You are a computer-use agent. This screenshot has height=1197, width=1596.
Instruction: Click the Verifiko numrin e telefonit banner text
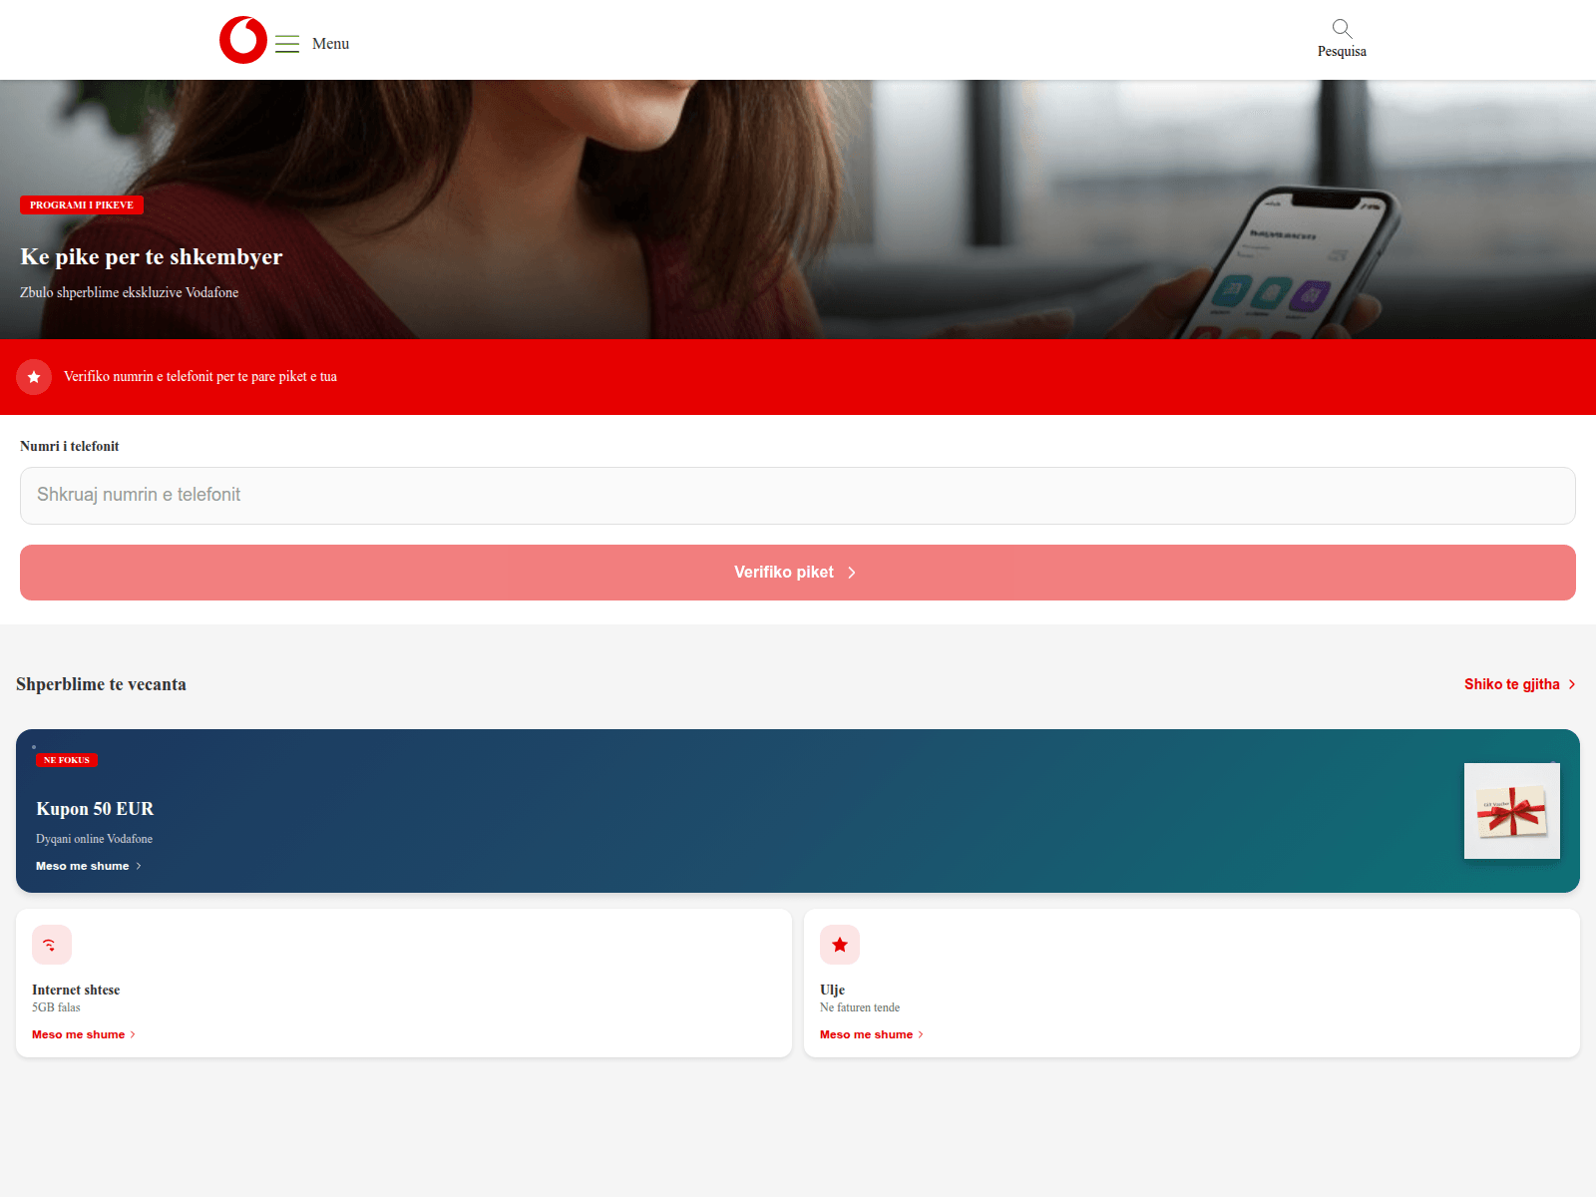[x=200, y=377]
